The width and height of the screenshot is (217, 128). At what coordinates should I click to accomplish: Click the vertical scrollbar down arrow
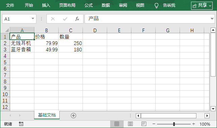coord(213,109)
